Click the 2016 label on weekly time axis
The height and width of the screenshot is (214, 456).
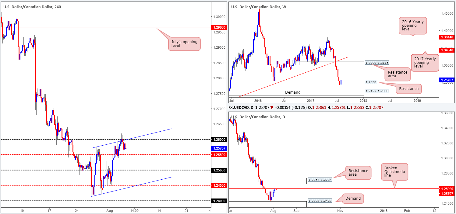point(258,100)
